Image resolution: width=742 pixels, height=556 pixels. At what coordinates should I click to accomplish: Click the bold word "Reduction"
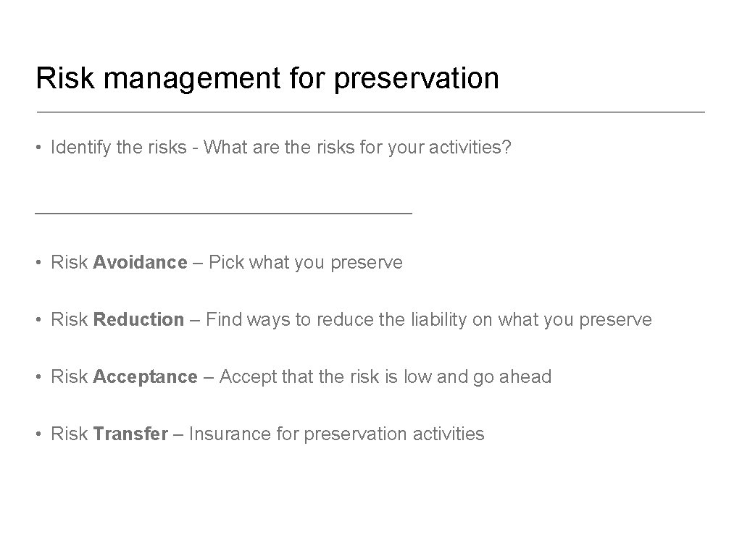tap(139, 319)
